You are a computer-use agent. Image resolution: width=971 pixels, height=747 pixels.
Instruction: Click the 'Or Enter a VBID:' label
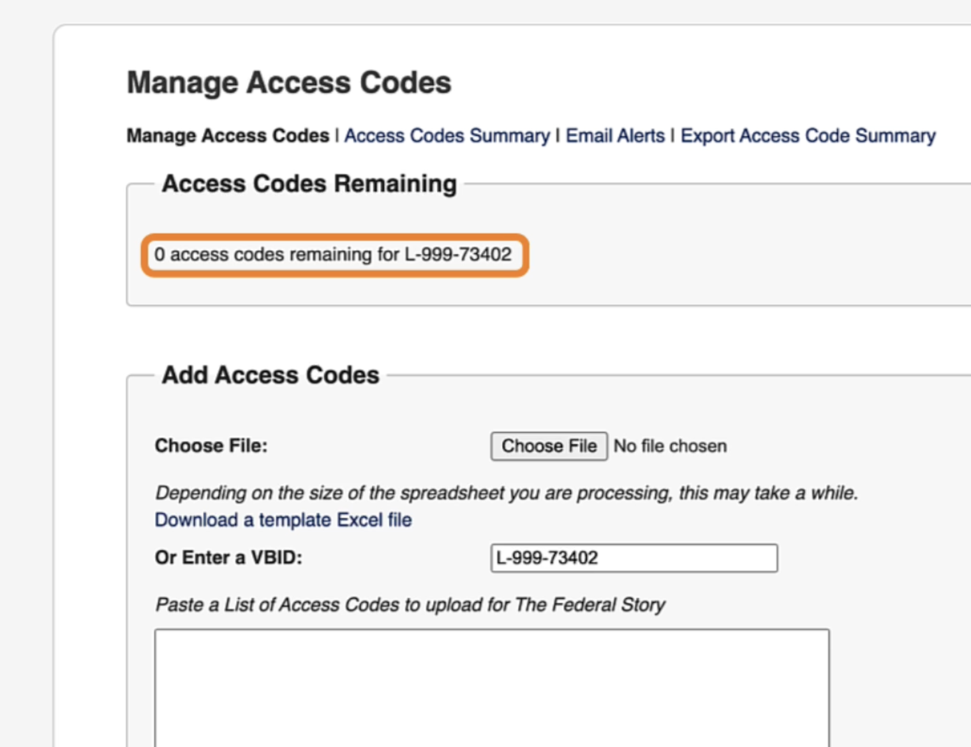click(228, 557)
